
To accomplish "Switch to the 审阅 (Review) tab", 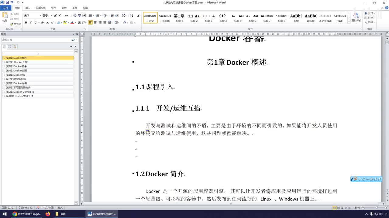I will (75, 8).
